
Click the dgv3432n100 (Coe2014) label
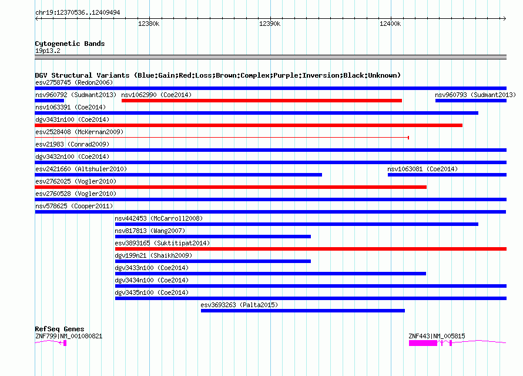coord(72,157)
